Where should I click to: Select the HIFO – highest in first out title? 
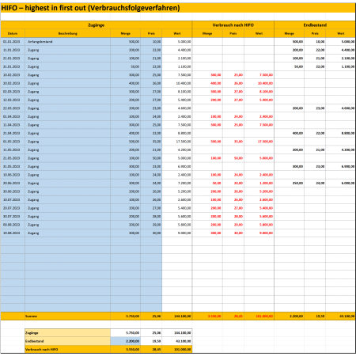pyautogui.click(x=90, y=8)
